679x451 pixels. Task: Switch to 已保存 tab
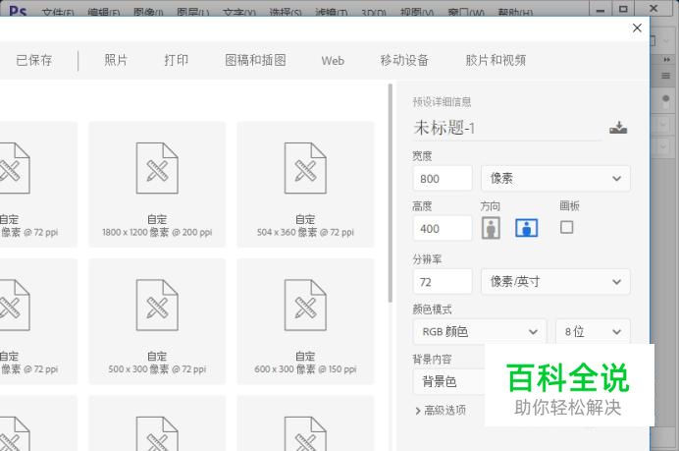tap(34, 60)
